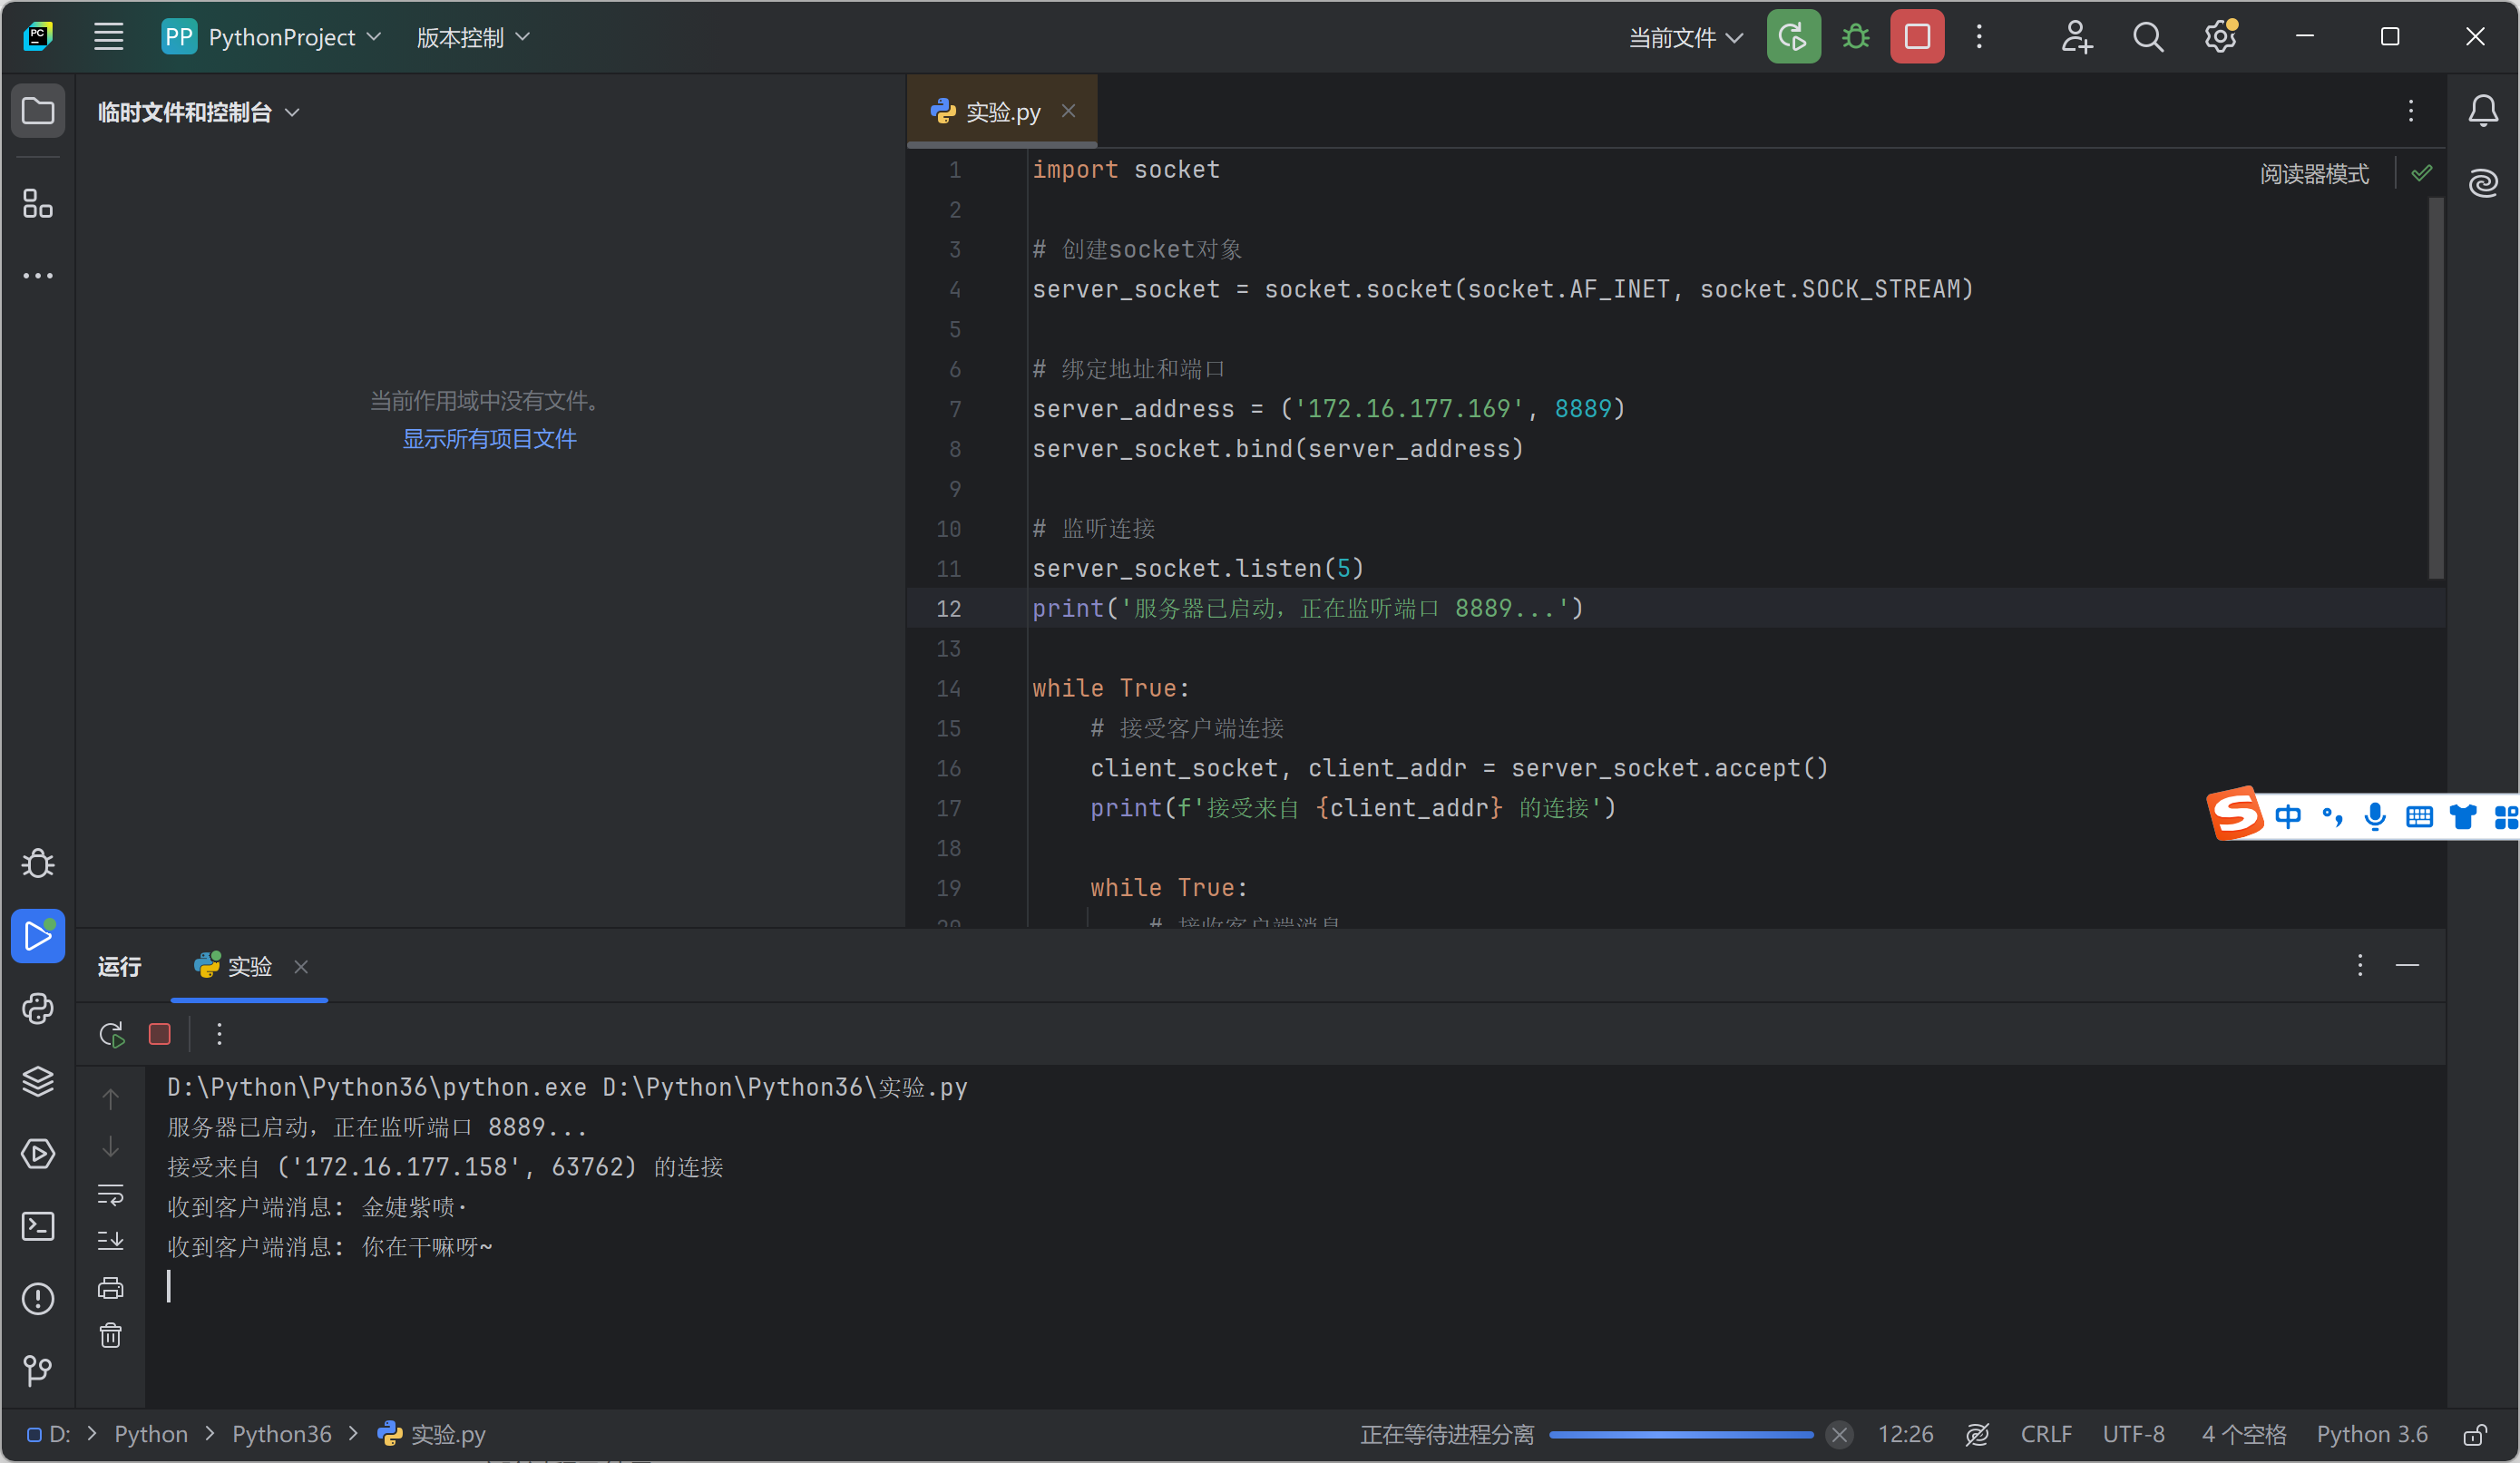The height and width of the screenshot is (1463, 2520).
Task: Open the Problems tool window
Action: (x=37, y=1298)
